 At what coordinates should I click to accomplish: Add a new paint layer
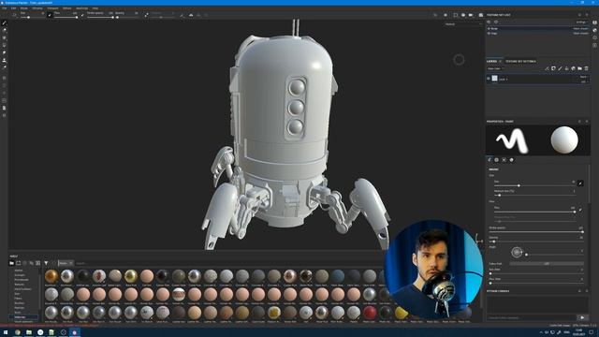click(x=560, y=68)
